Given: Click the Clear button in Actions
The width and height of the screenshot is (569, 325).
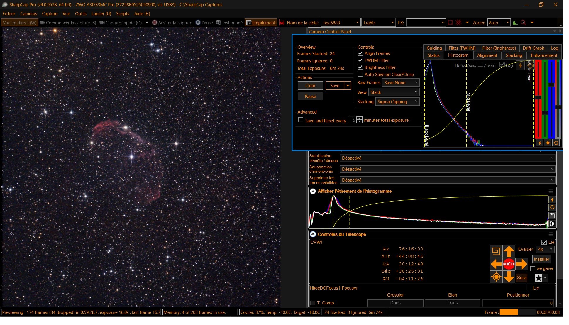Looking at the screenshot, I should [310, 86].
